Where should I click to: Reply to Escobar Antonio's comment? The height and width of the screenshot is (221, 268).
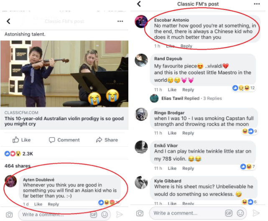click(186, 46)
